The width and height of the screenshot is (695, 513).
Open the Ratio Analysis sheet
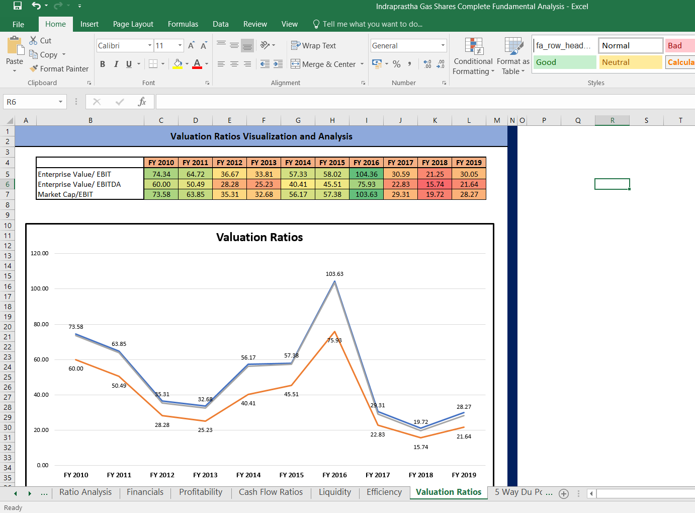click(85, 492)
